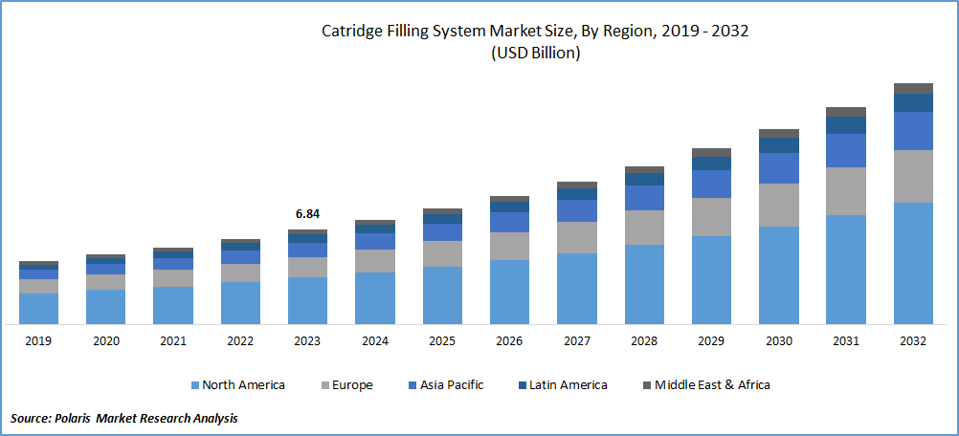The height and width of the screenshot is (436, 959).
Task: Select the Asia Pacific legend label
Action: (452, 385)
